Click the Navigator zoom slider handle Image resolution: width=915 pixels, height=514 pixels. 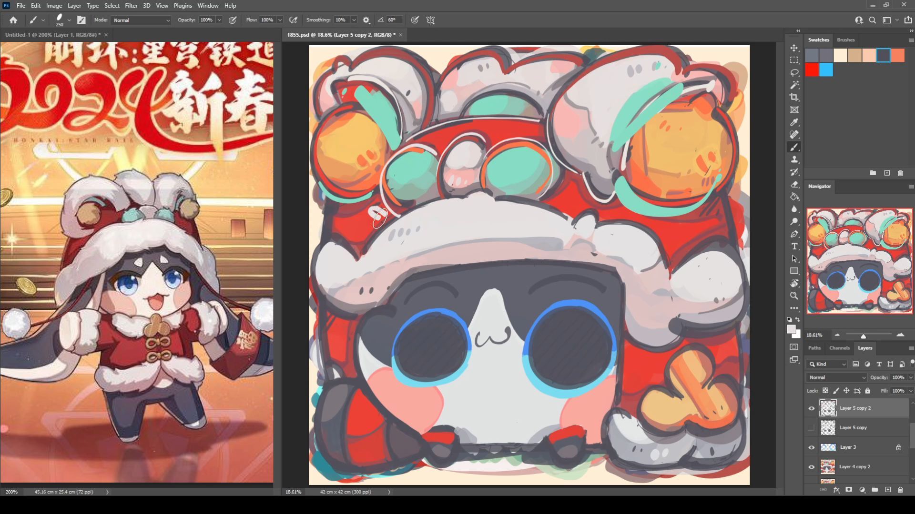(x=863, y=336)
